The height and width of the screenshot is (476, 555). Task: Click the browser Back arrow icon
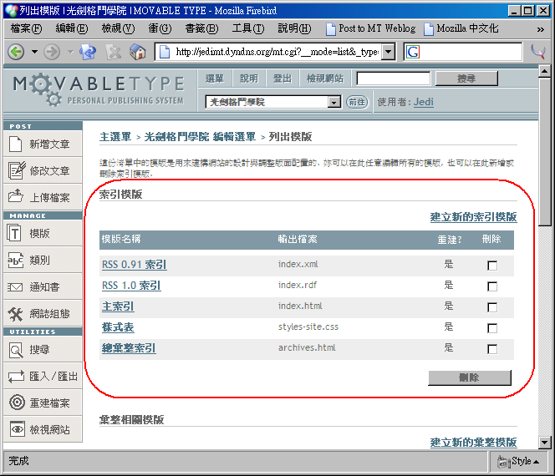point(16,52)
